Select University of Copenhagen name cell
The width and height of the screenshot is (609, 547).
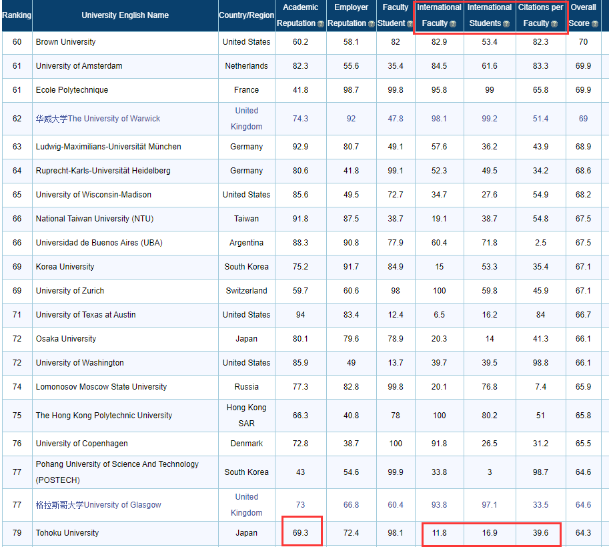(x=125, y=444)
